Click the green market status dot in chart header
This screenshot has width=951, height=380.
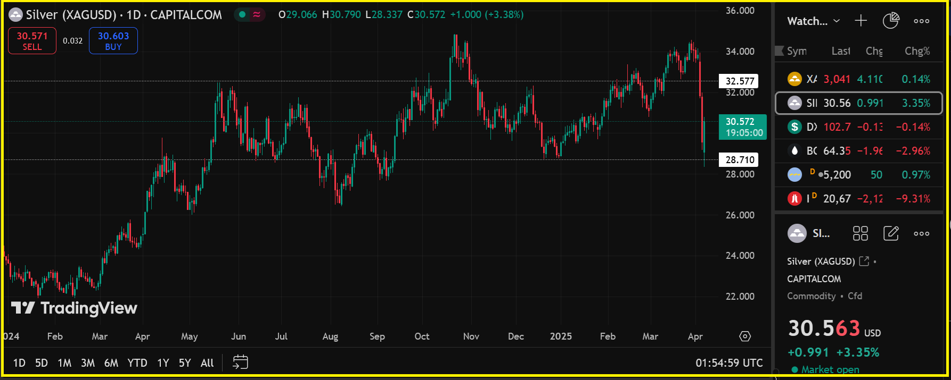coord(242,14)
